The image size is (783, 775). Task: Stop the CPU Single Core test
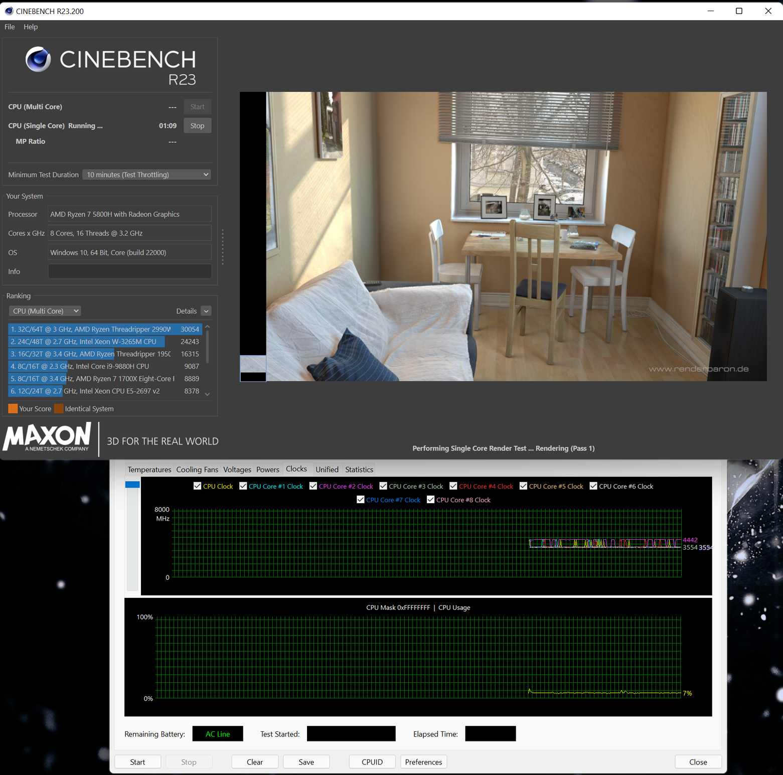tap(197, 125)
